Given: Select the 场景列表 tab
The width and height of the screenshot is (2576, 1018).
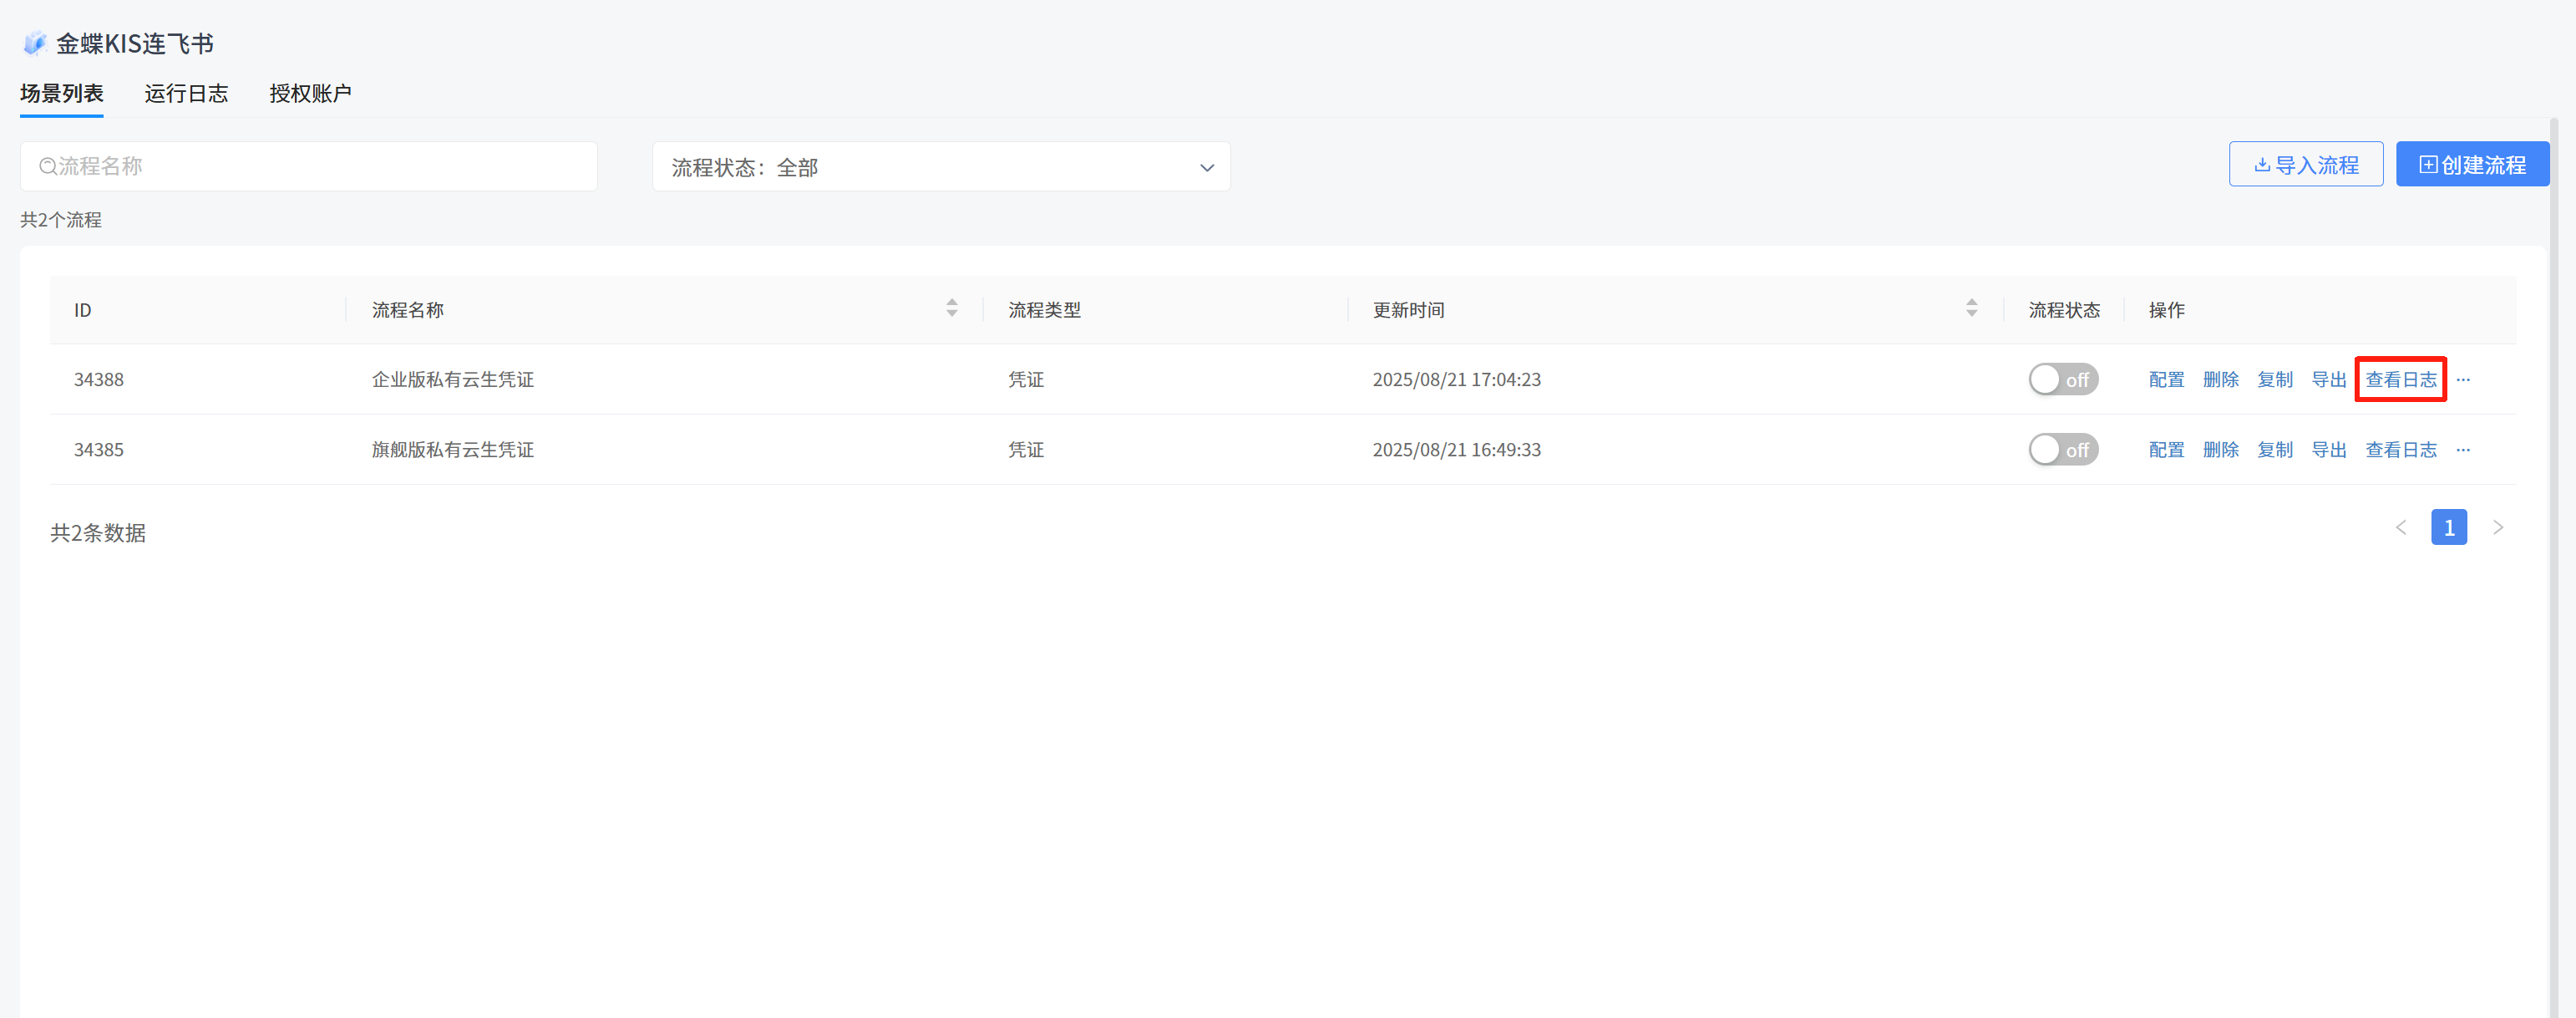Looking at the screenshot, I should (x=62, y=93).
